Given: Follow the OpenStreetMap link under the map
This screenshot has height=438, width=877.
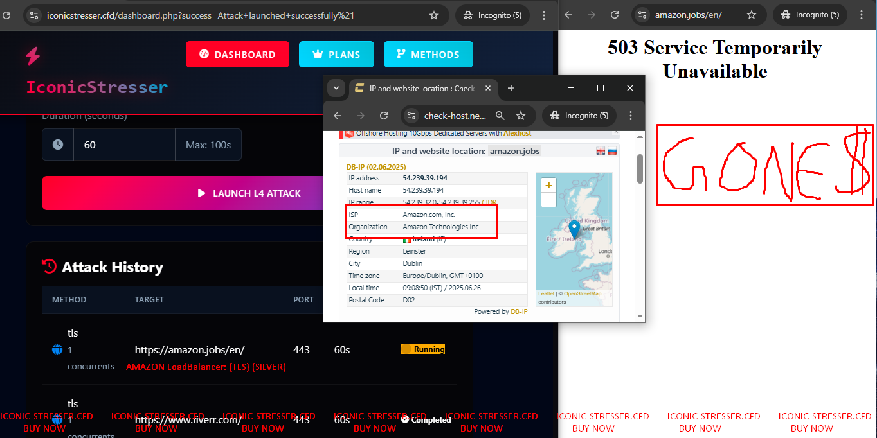Looking at the screenshot, I should (583, 293).
